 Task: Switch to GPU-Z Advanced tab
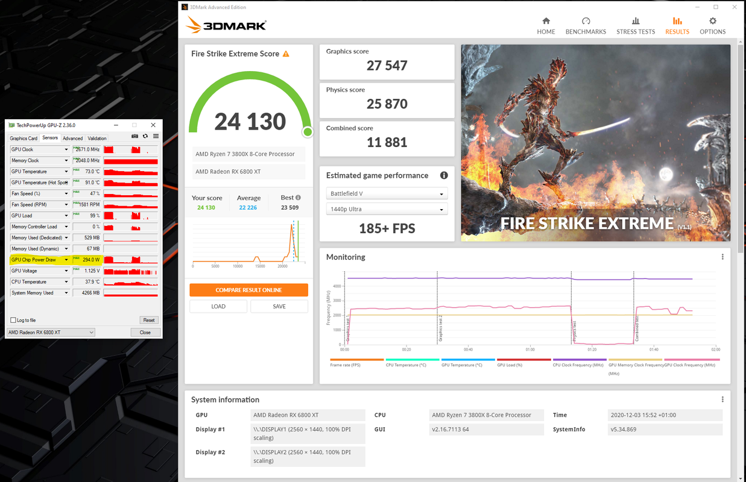pos(73,138)
